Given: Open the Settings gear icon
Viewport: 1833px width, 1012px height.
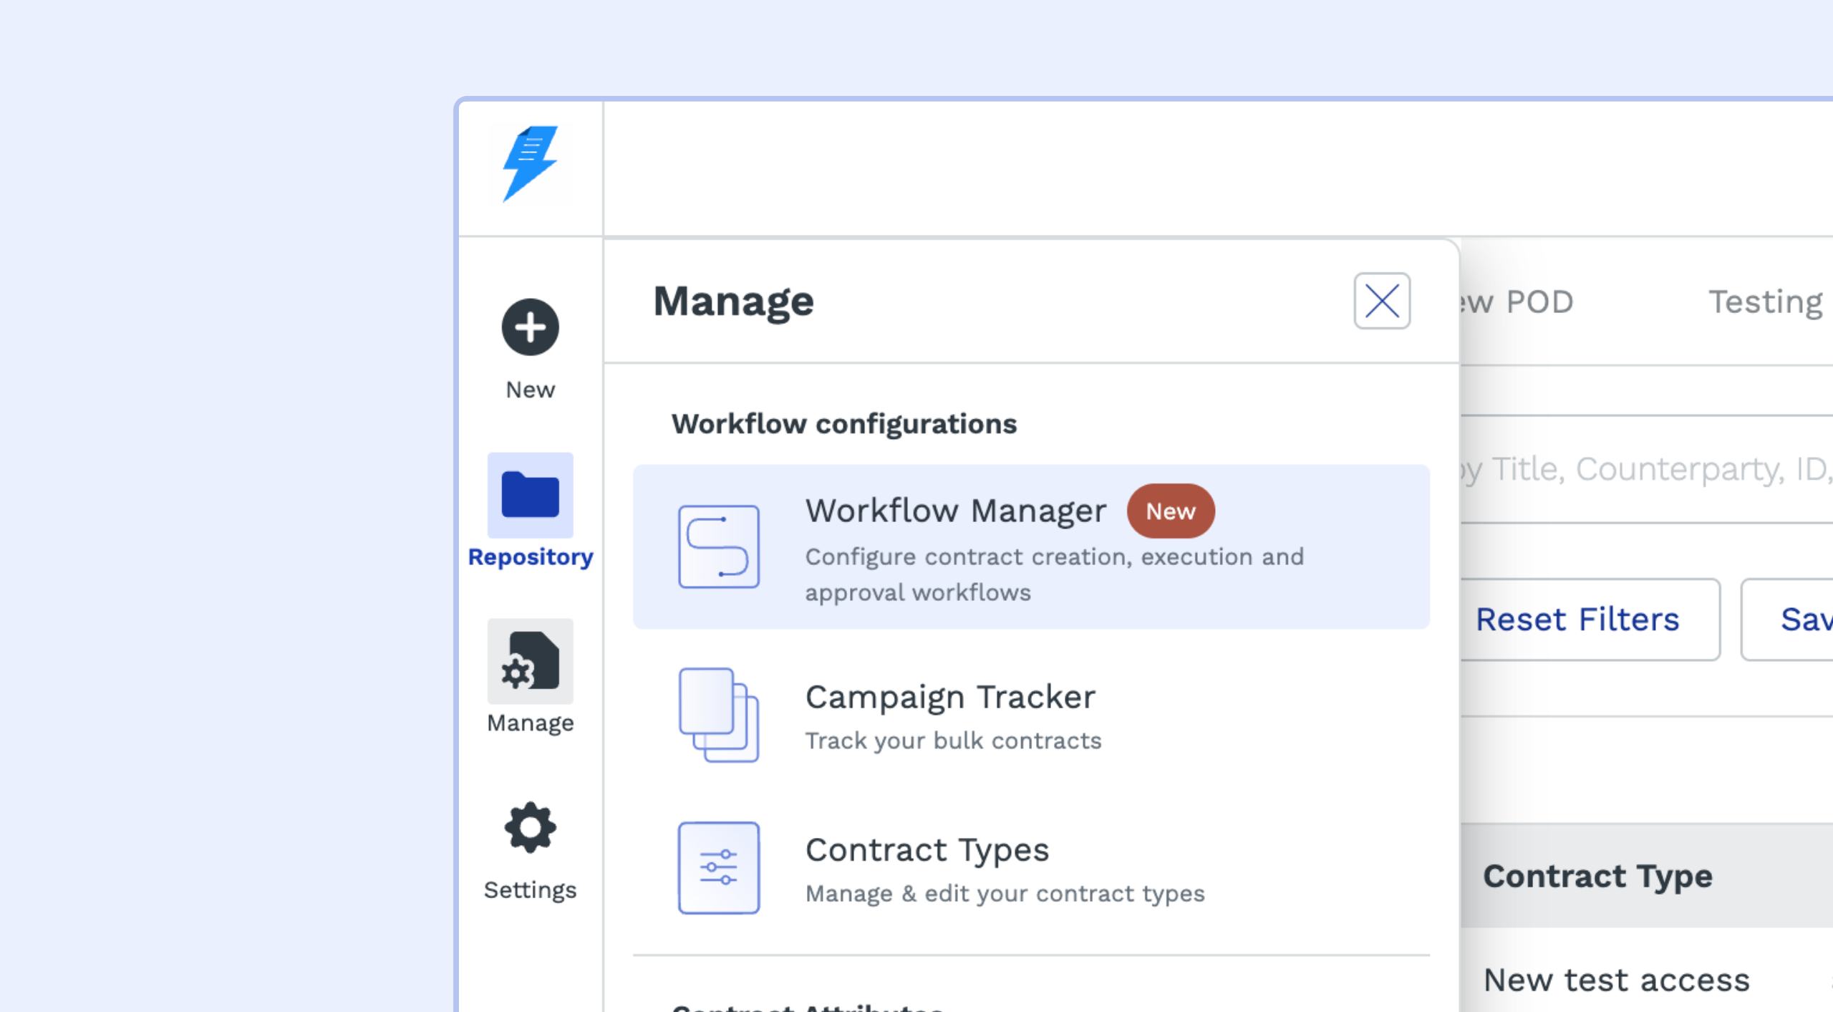Looking at the screenshot, I should point(530,827).
